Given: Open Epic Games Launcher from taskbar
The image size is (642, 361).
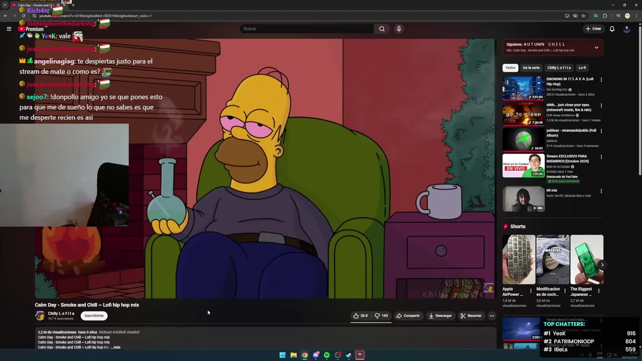Looking at the screenshot, I should pyautogui.click(x=360, y=355).
